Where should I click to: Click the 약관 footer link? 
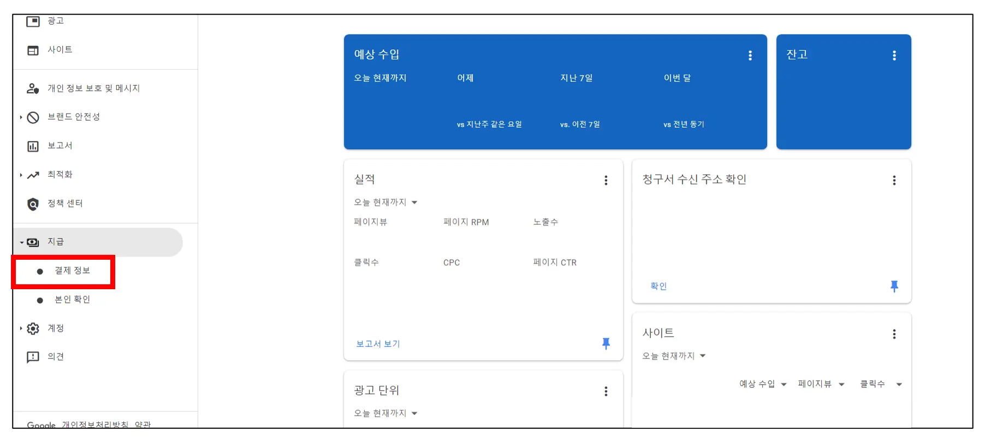coord(143,425)
